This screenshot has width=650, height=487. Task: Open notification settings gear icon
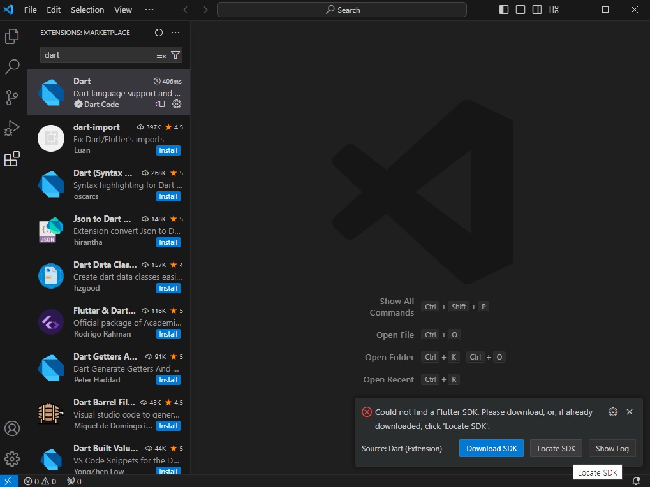click(x=613, y=412)
